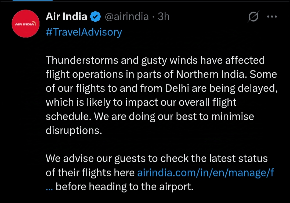Click the word 'disruptions.' in the post
This screenshot has width=290, height=203.
click(74, 130)
